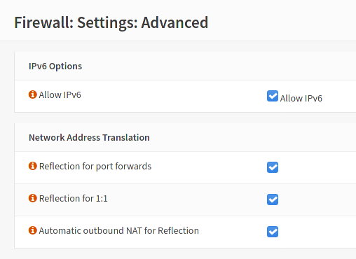Click the Reflection for port forwards label

click(95, 167)
